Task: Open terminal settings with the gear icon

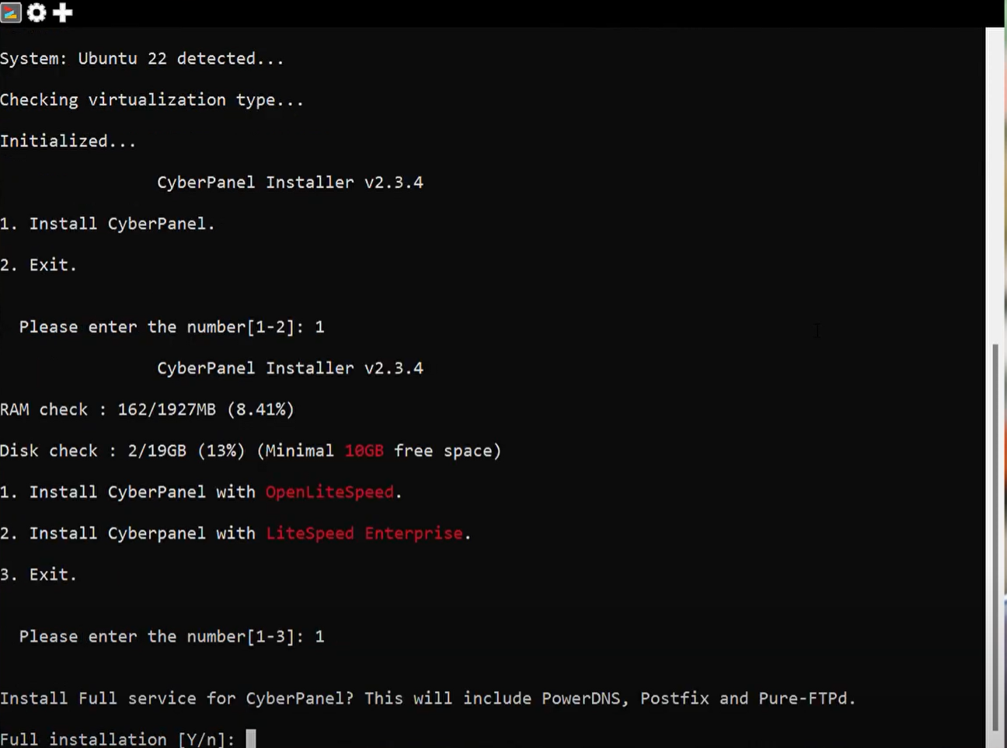Action: pyautogui.click(x=37, y=12)
